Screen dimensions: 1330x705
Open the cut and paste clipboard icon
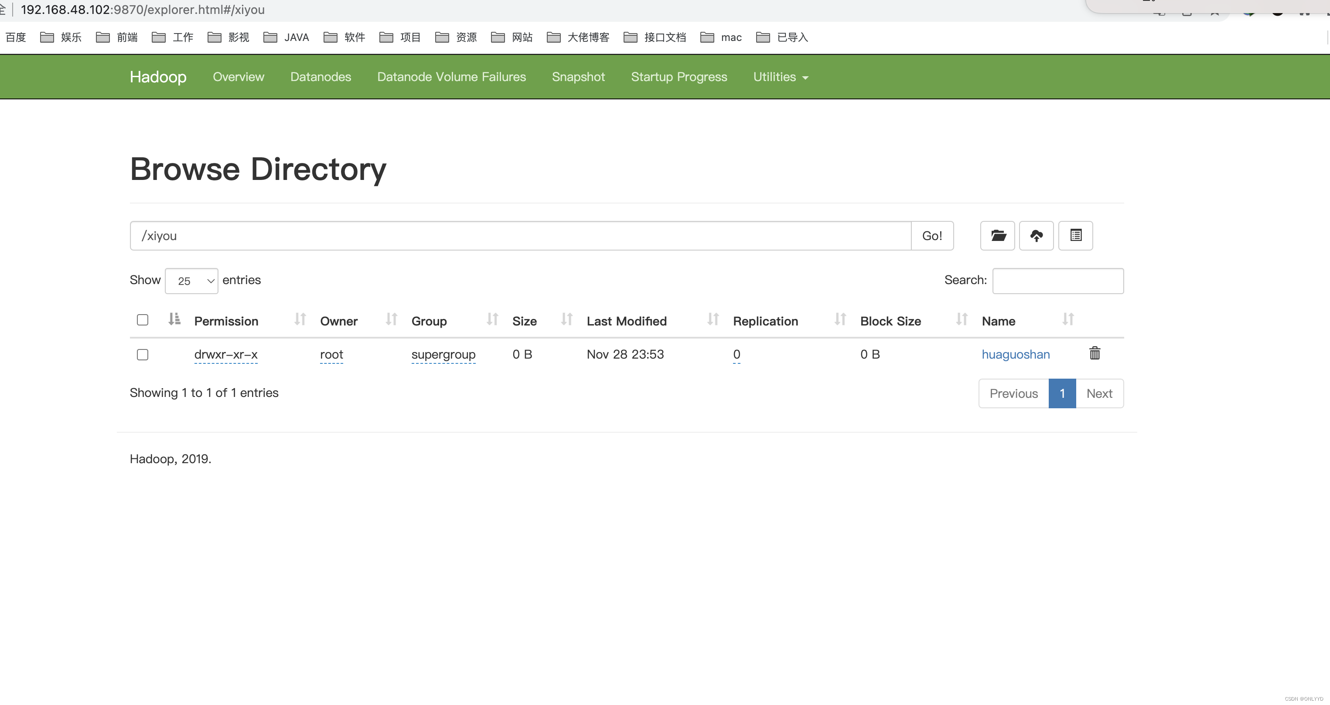[x=1075, y=235]
